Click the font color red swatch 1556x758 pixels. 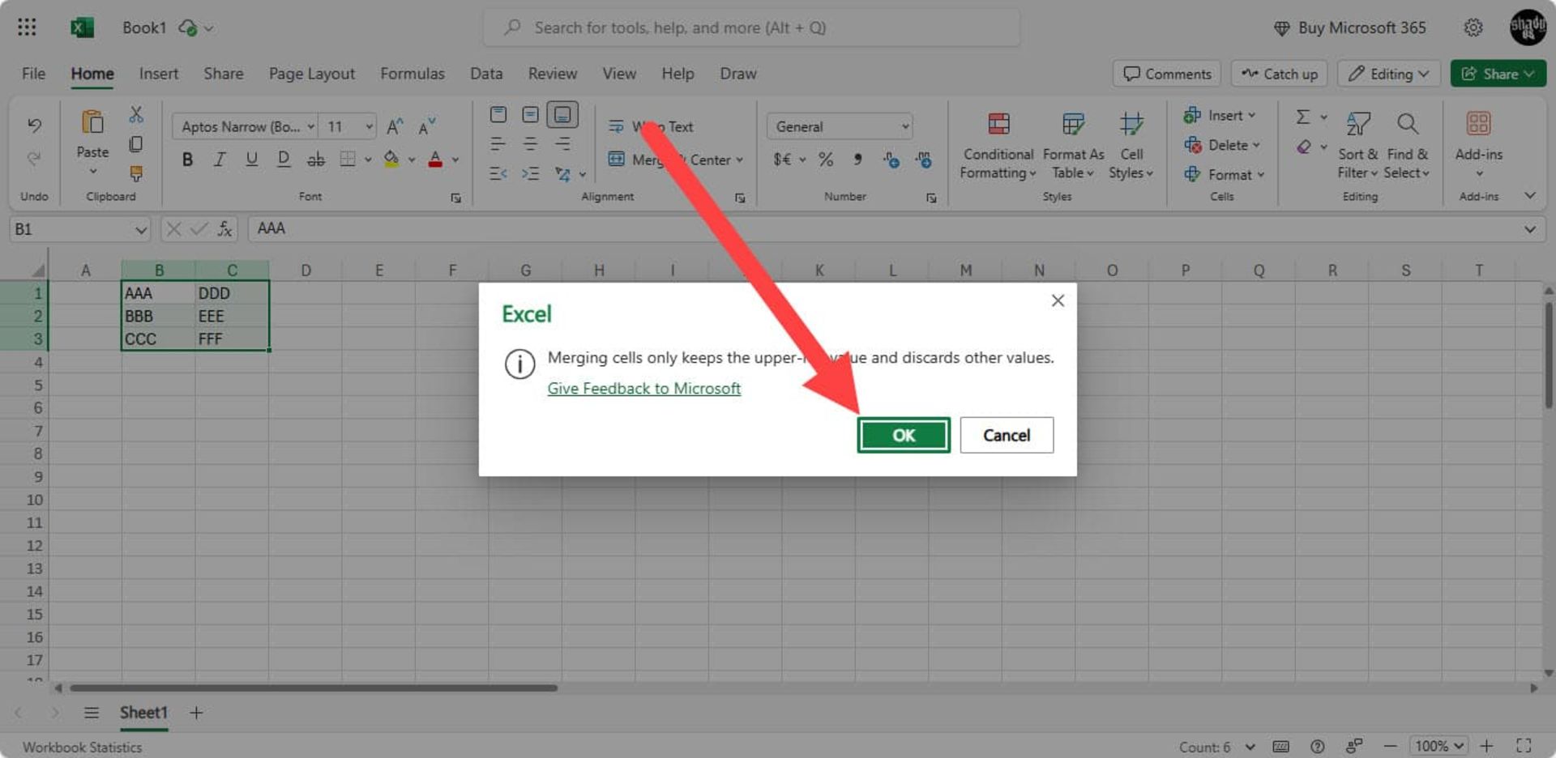[x=435, y=160]
